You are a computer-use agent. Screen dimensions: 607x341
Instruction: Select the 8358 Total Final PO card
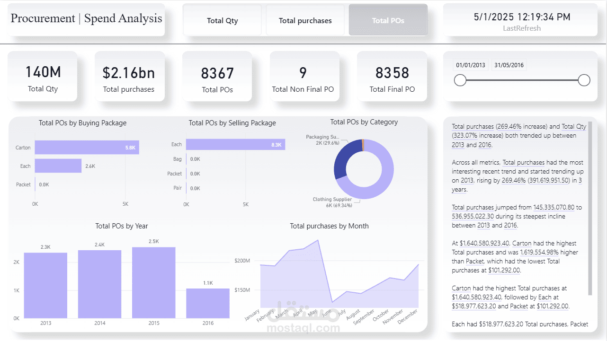392,77
